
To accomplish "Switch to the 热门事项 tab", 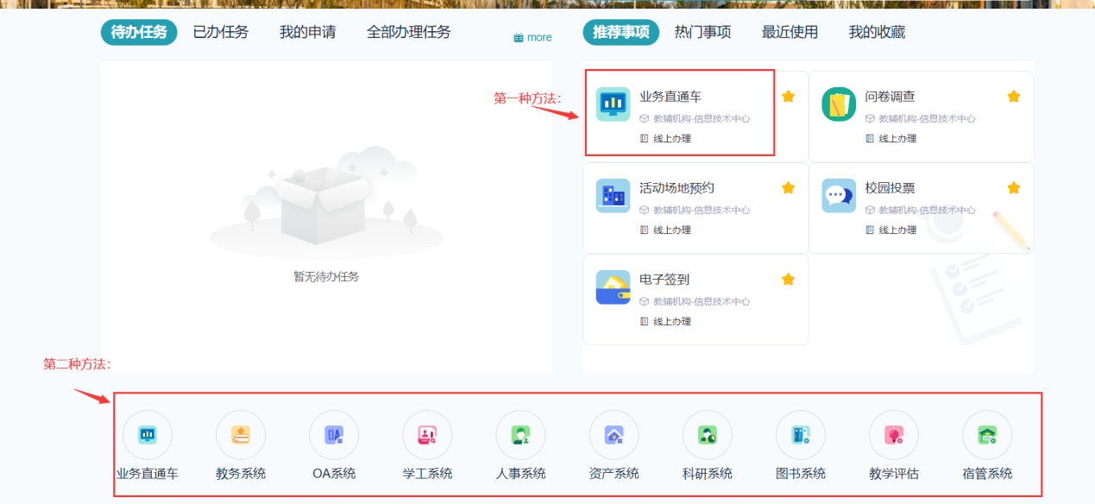I will point(702,33).
